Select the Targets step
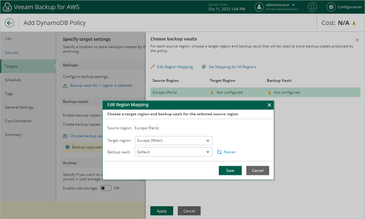Image resolution: width=365 pixels, height=219 pixels. [x=28, y=66]
